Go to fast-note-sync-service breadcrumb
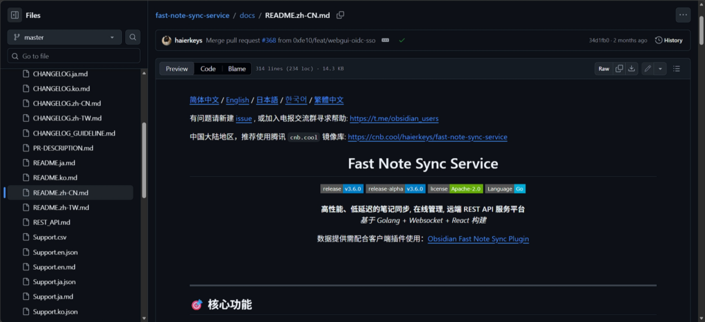The width and height of the screenshot is (705, 322). (x=193, y=15)
